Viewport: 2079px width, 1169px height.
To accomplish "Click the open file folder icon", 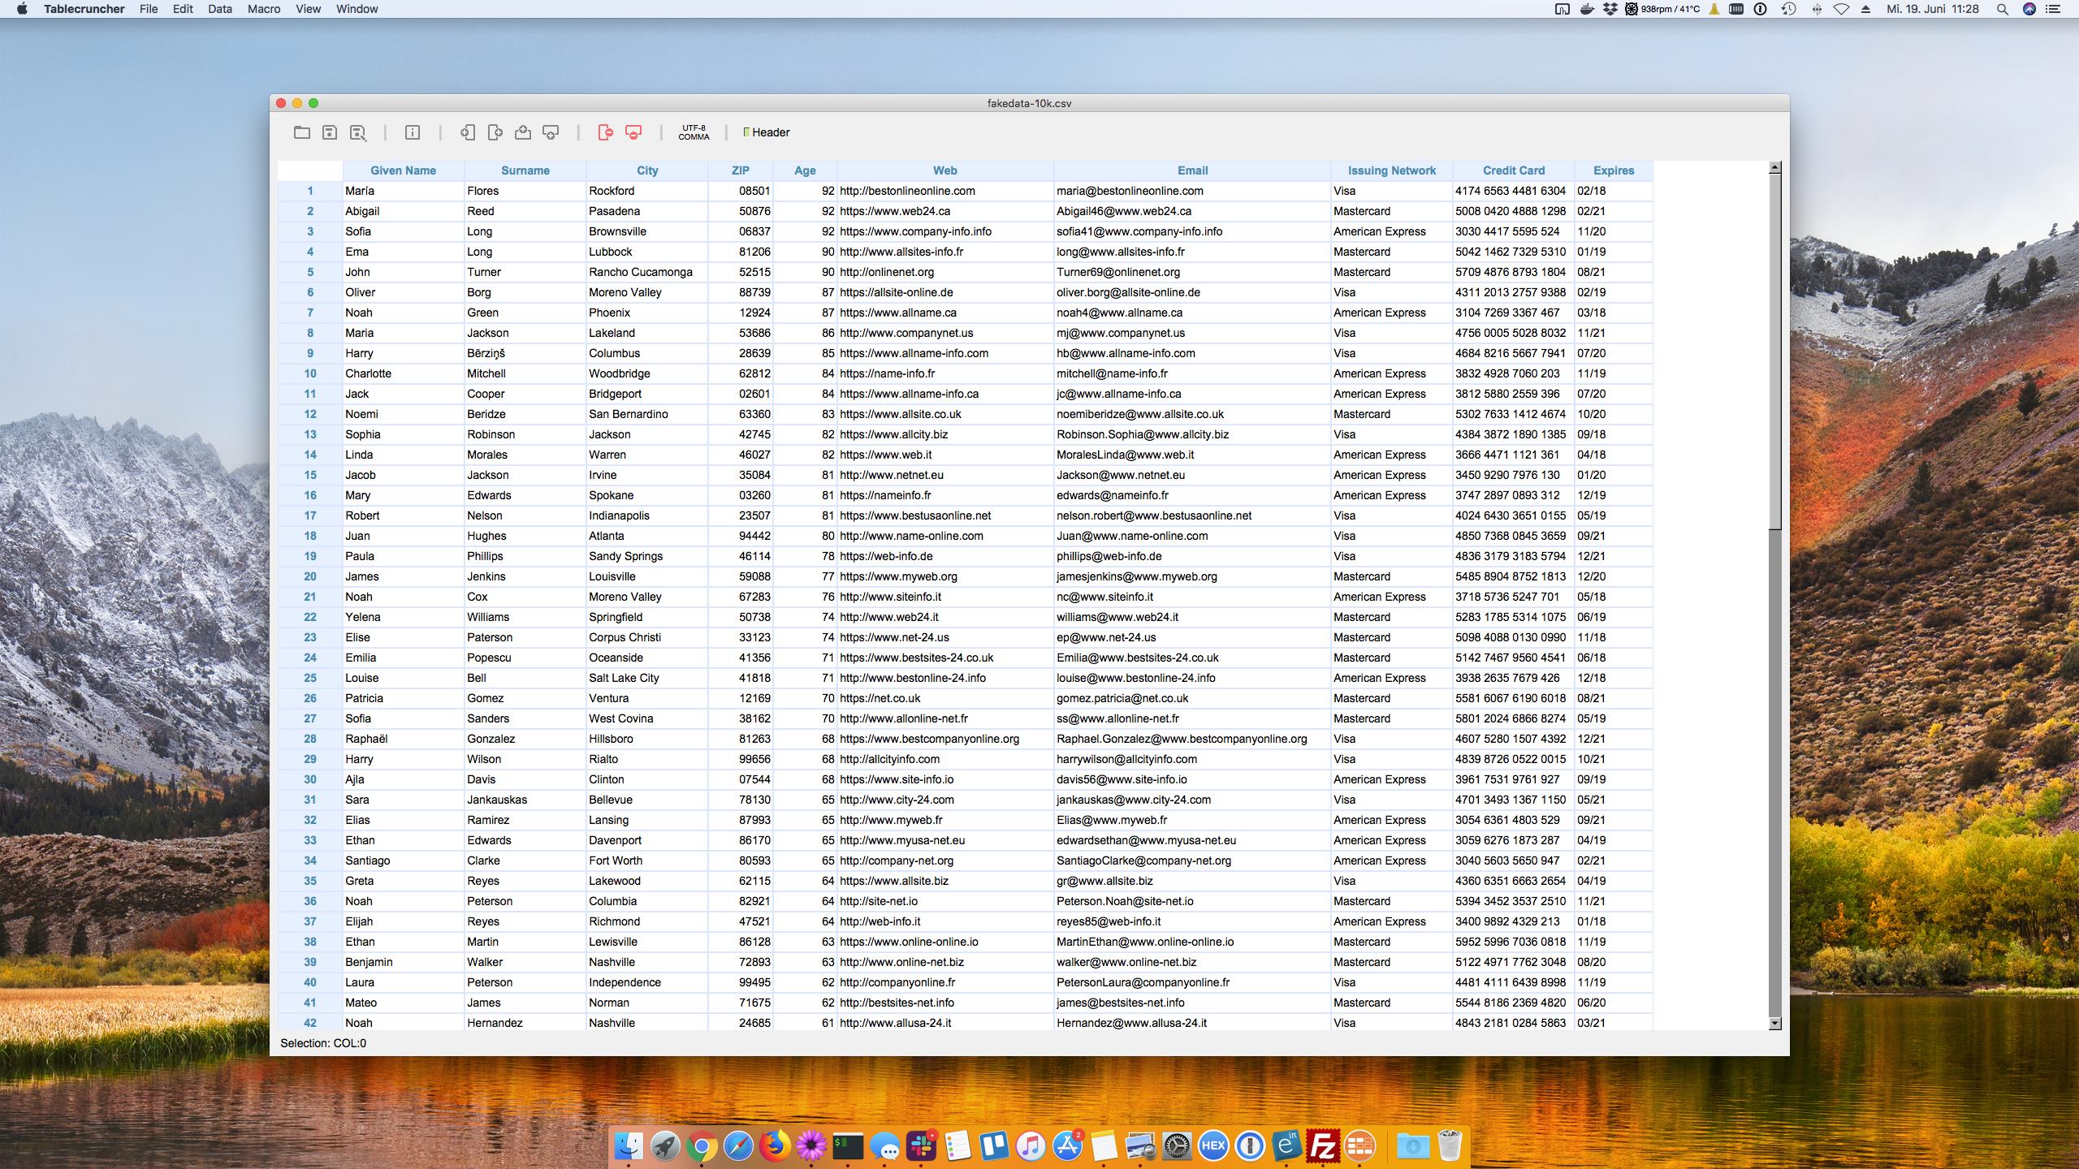I will click(x=302, y=132).
